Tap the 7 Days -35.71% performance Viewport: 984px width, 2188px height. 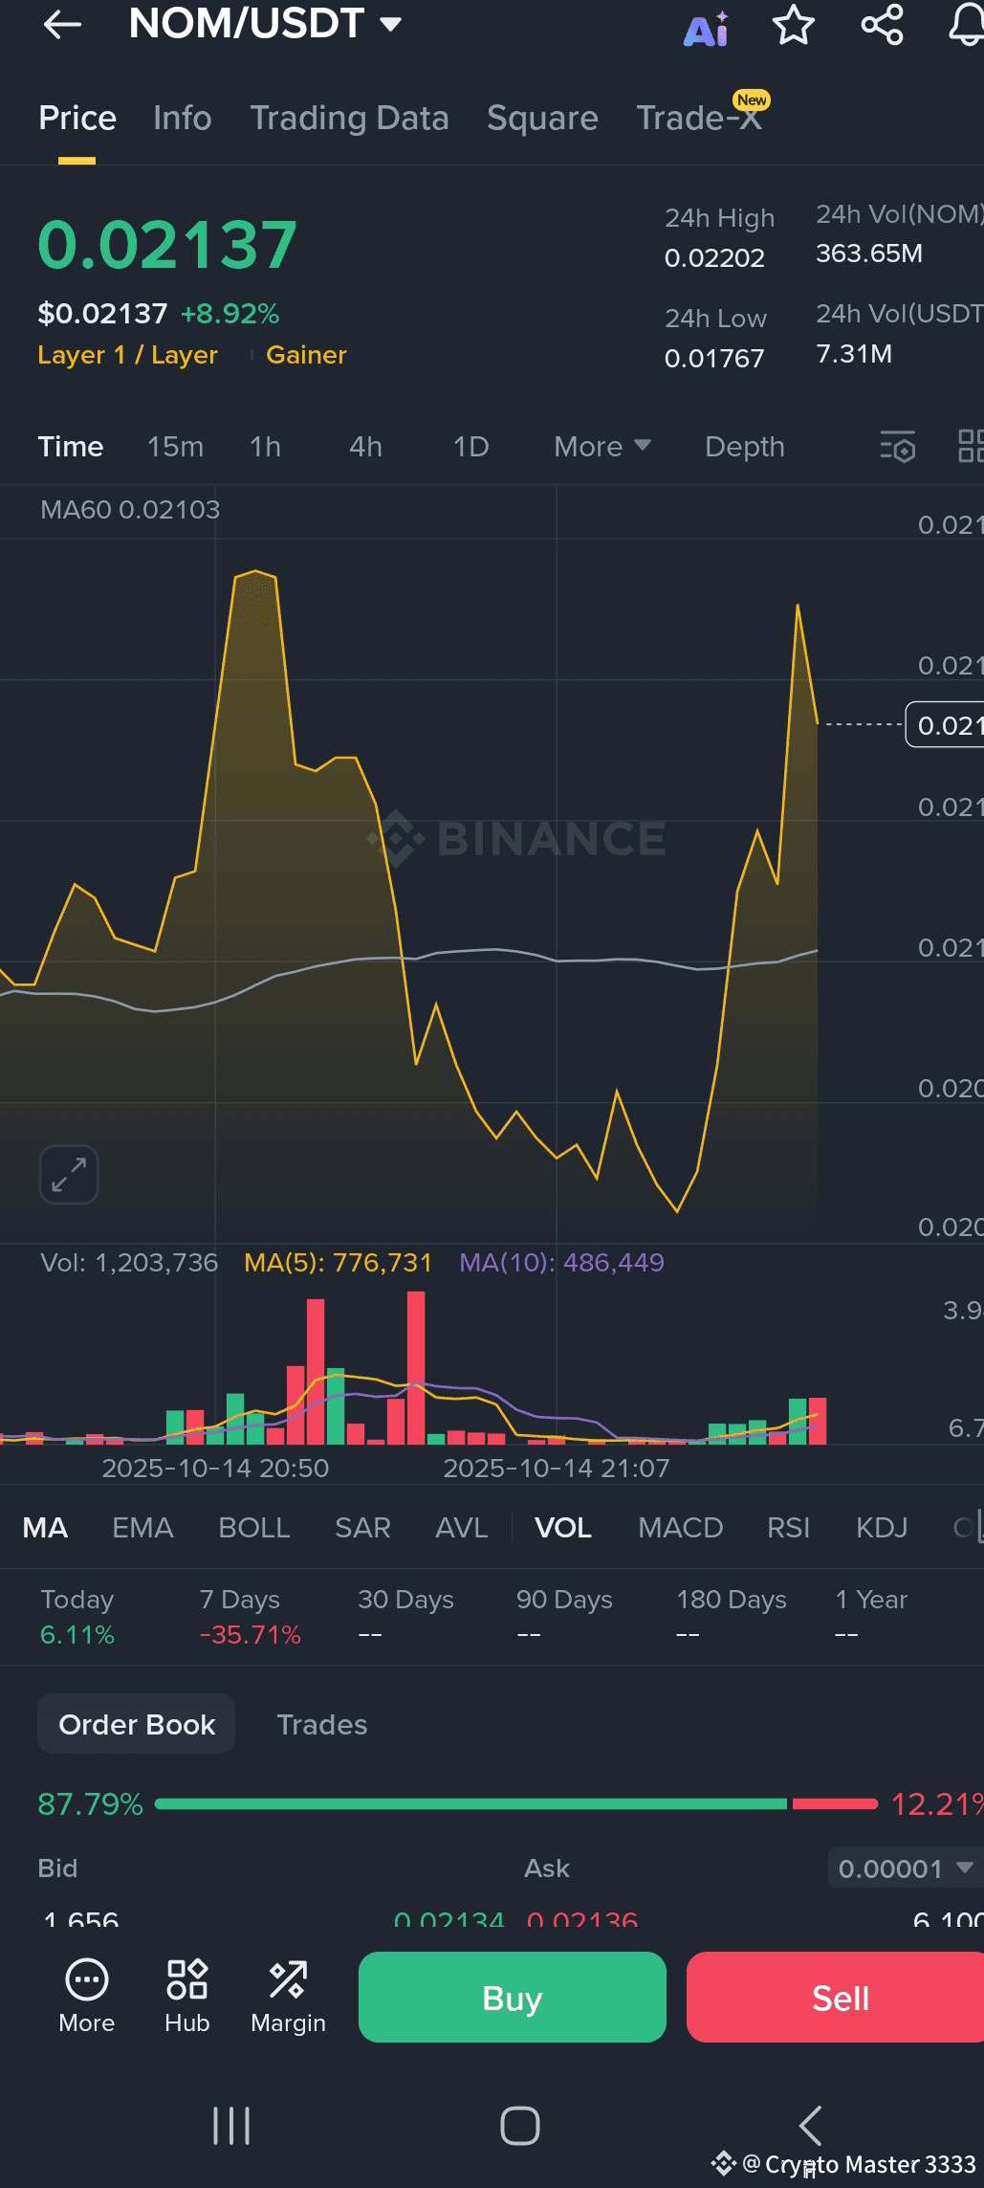point(250,1617)
